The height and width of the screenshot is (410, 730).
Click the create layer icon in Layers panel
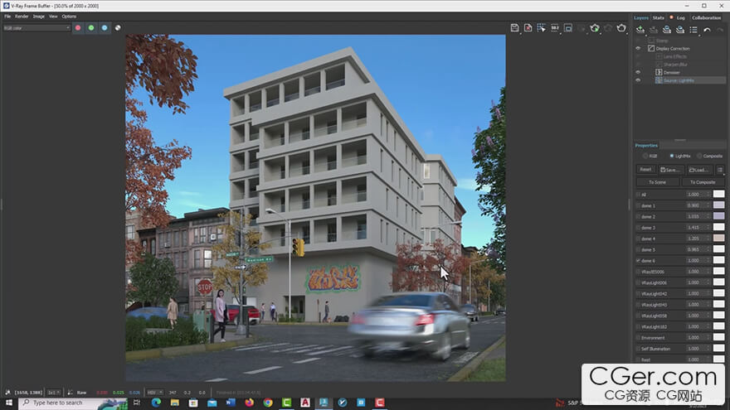click(x=640, y=30)
